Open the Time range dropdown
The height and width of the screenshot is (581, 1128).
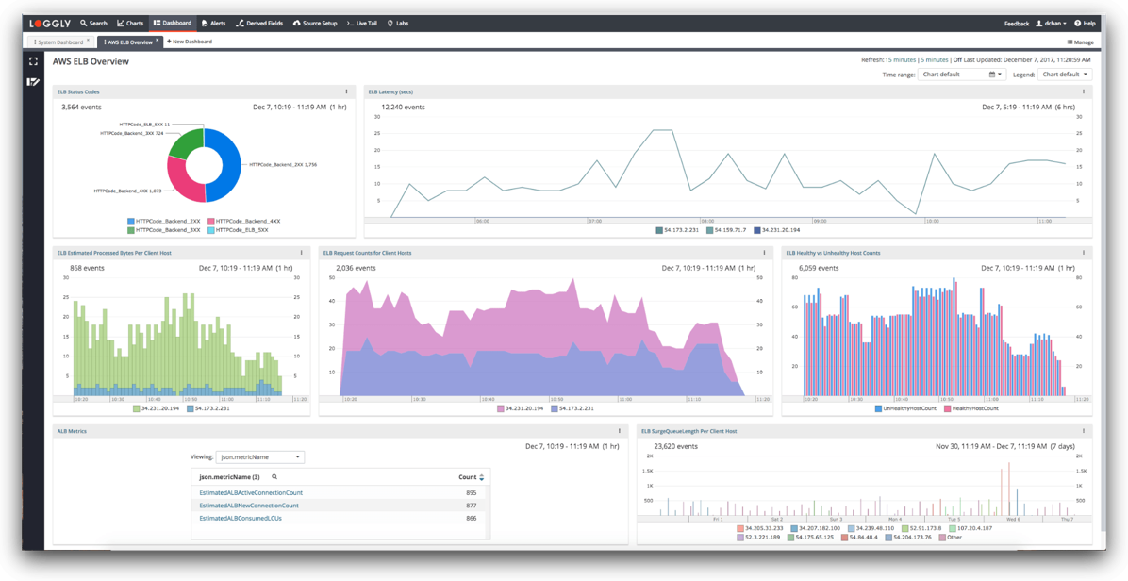pyautogui.click(x=961, y=75)
